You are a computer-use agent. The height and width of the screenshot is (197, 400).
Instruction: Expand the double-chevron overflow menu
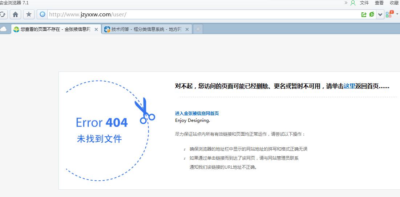tap(346, 3)
